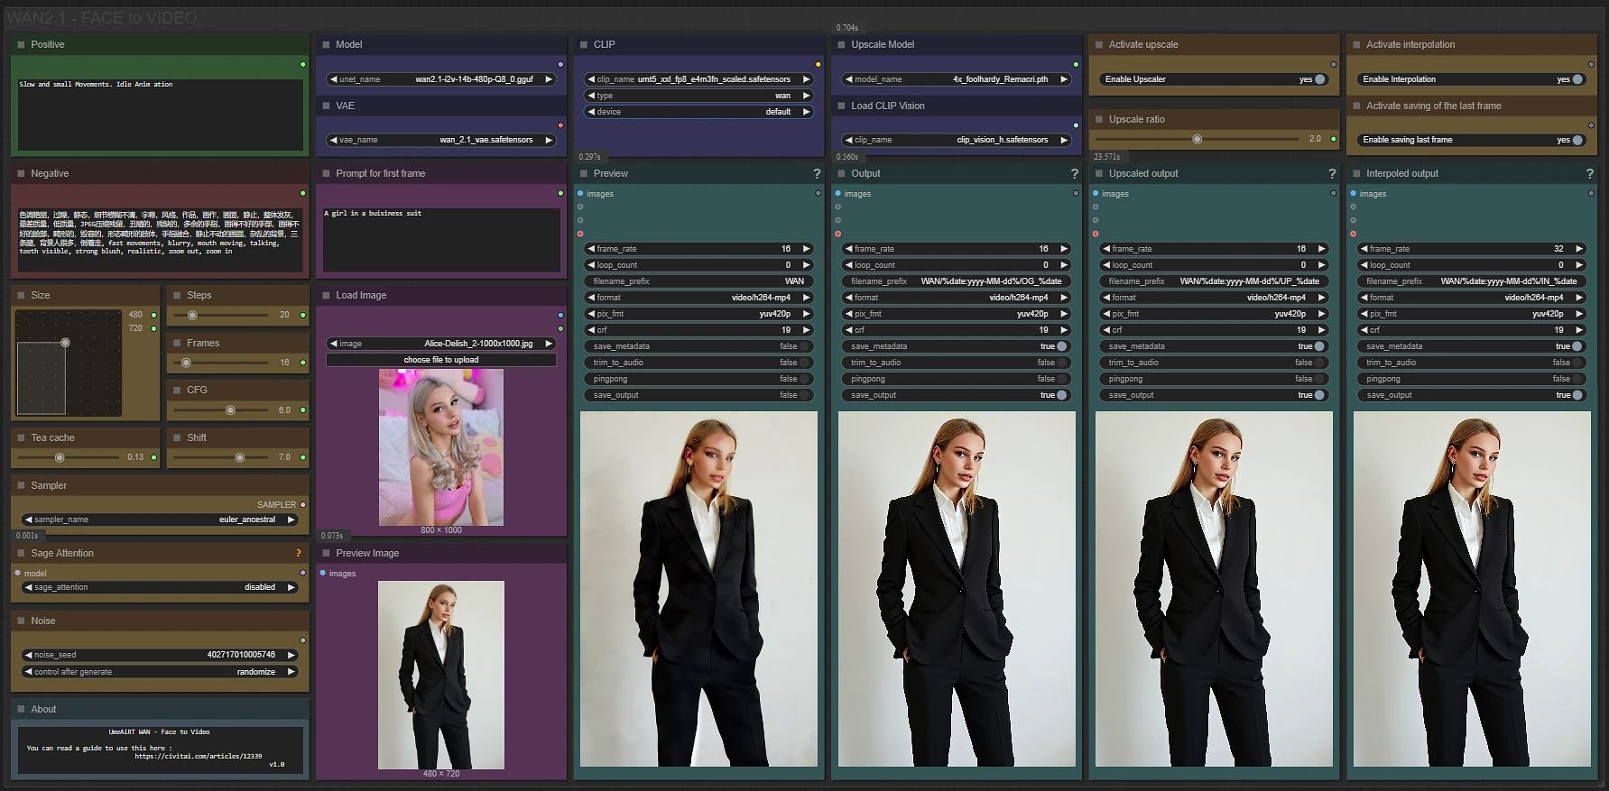Collapse the Noise node title dot

click(x=22, y=621)
